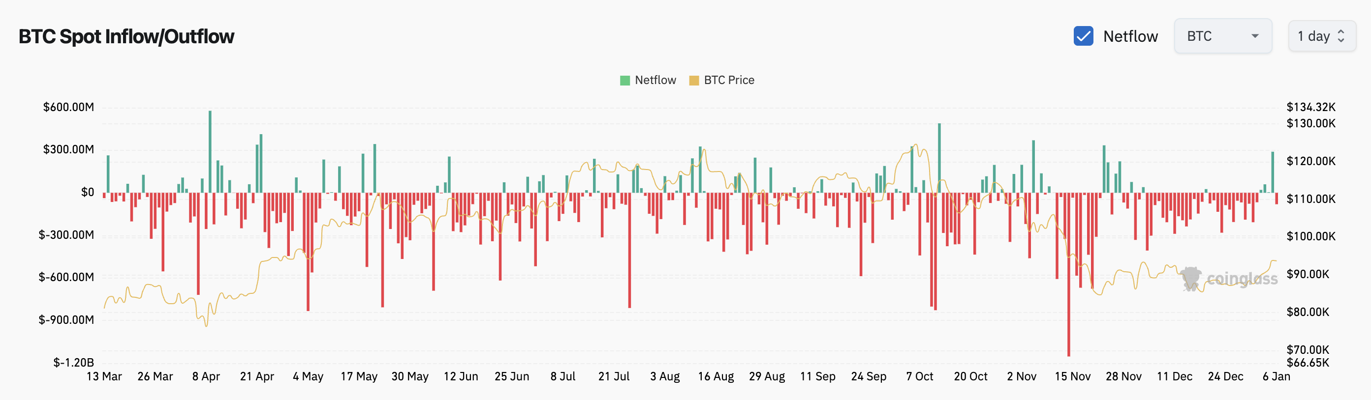This screenshot has height=400, width=1371.
Task: Click the 15 Nov date label on the x-axis
Action: coord(1072,376)
